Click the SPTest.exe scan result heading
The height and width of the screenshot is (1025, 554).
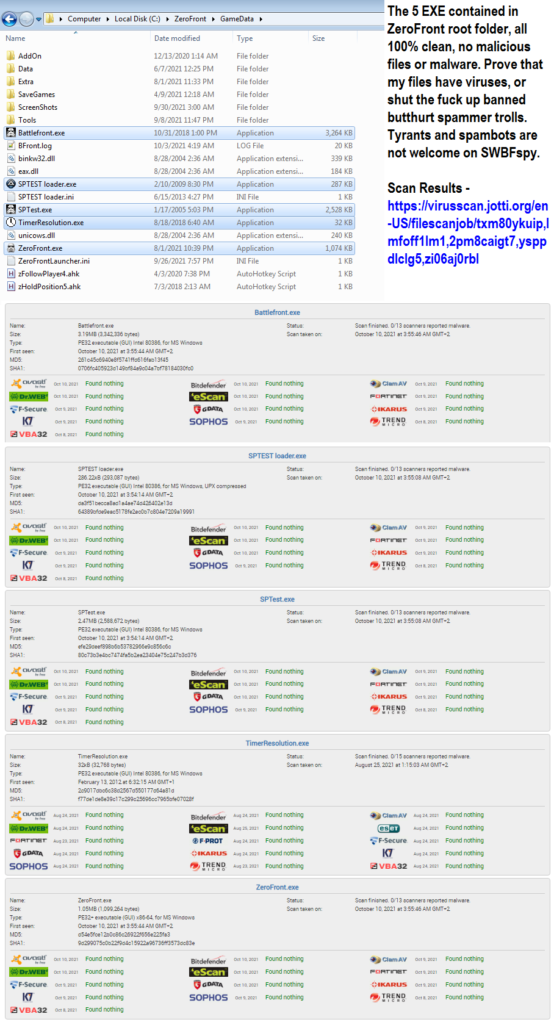click(x=277, y=599)
